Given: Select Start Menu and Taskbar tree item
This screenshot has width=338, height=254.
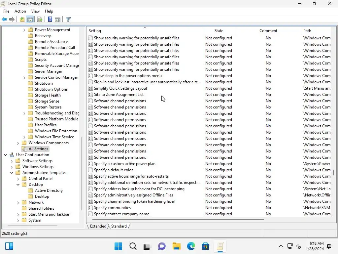Looking at the screenshot, I should coord(49,214).
